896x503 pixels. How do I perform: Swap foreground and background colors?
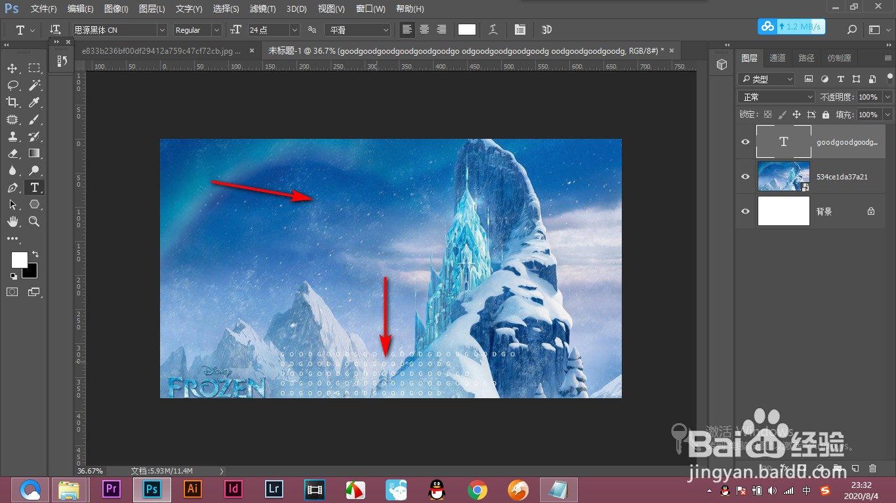[x=35, y=253]
